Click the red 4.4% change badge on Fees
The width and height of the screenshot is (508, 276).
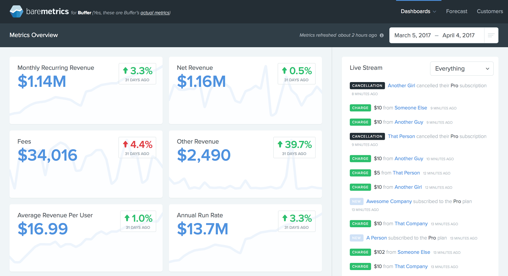pyautogui.click(x=137, y=148)
